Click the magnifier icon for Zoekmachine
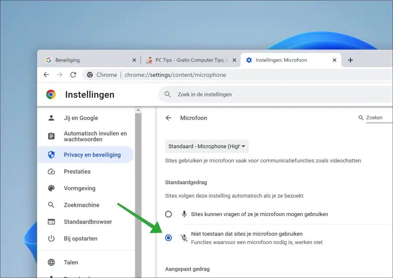 (51, 205)
